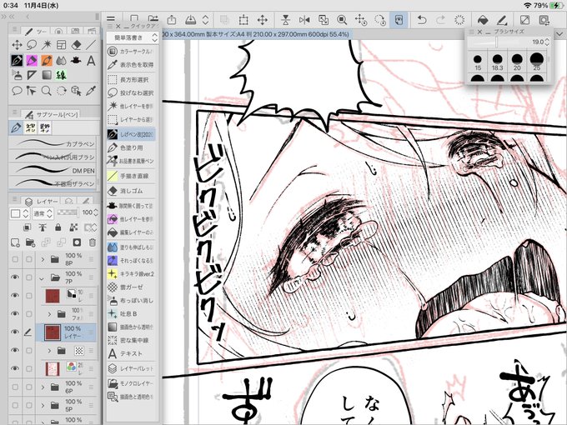Click 消しゴム in quick access

point(132,191)
